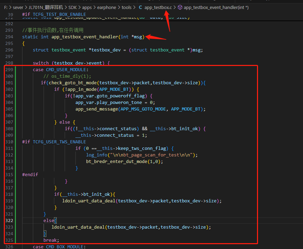Click the testbox_dev variable declaration on line 296

[x=106, y=50]
